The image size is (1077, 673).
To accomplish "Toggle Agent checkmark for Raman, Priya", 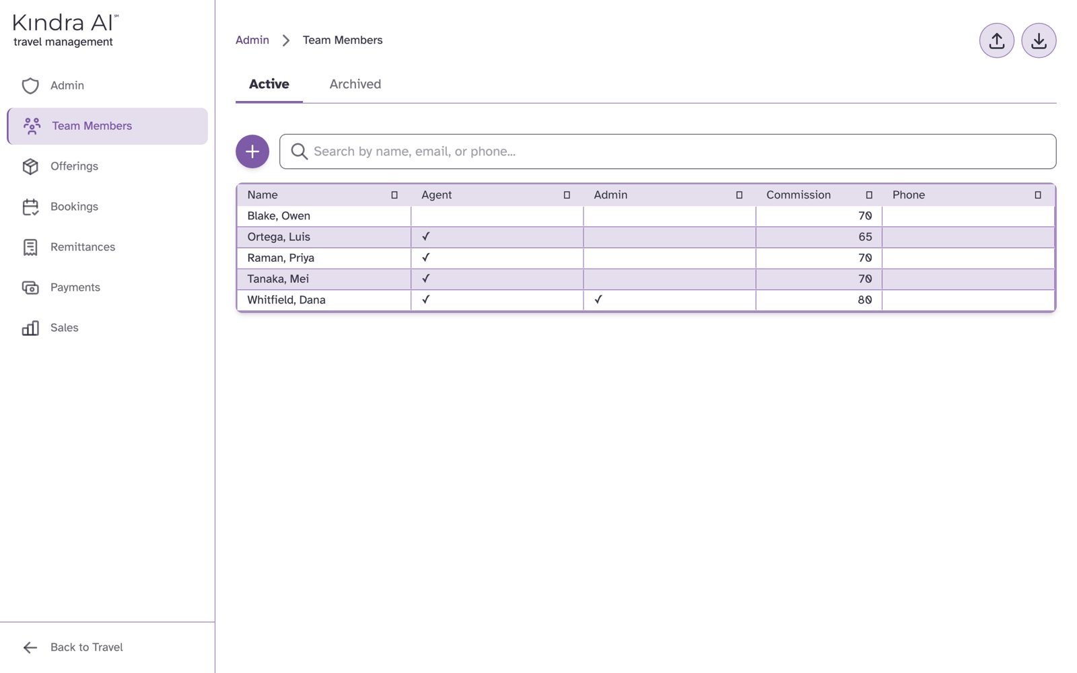I will (x=425, y=257).
